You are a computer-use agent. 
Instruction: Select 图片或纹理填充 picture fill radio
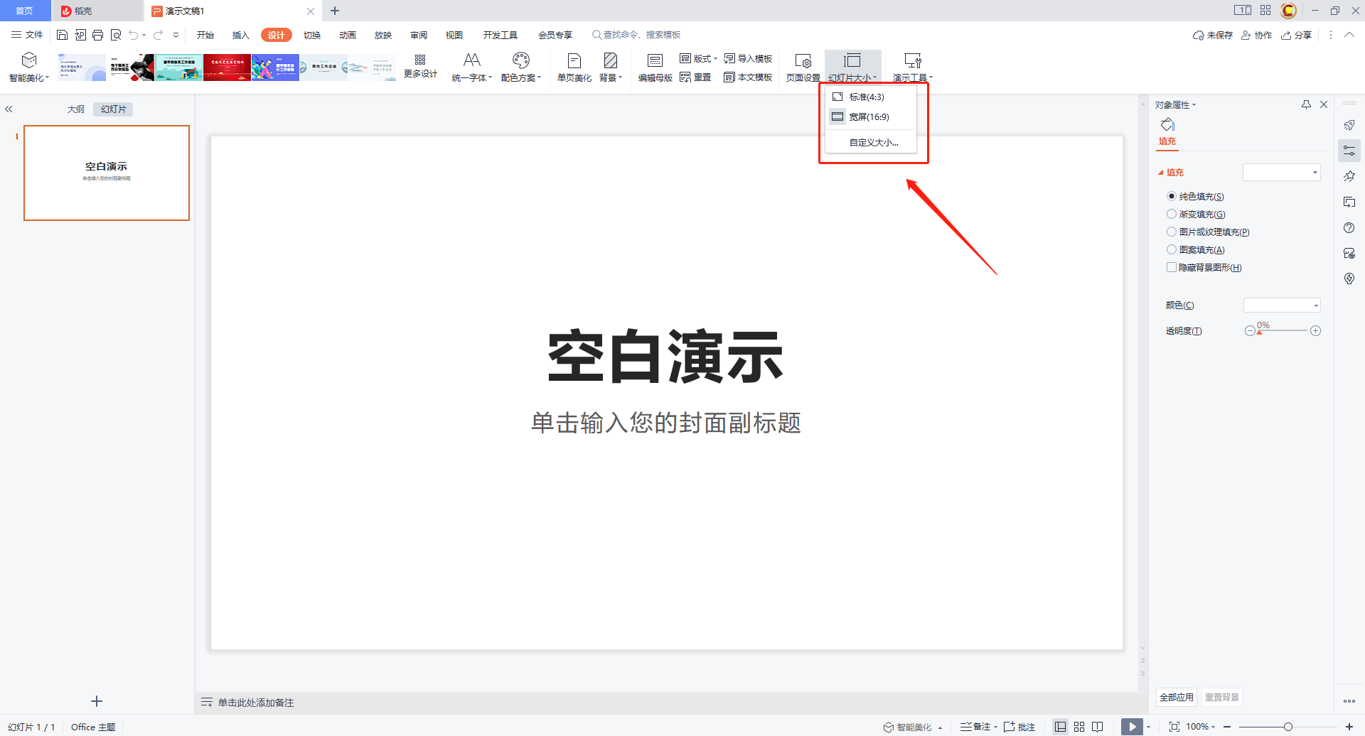tap(1172, 232)
